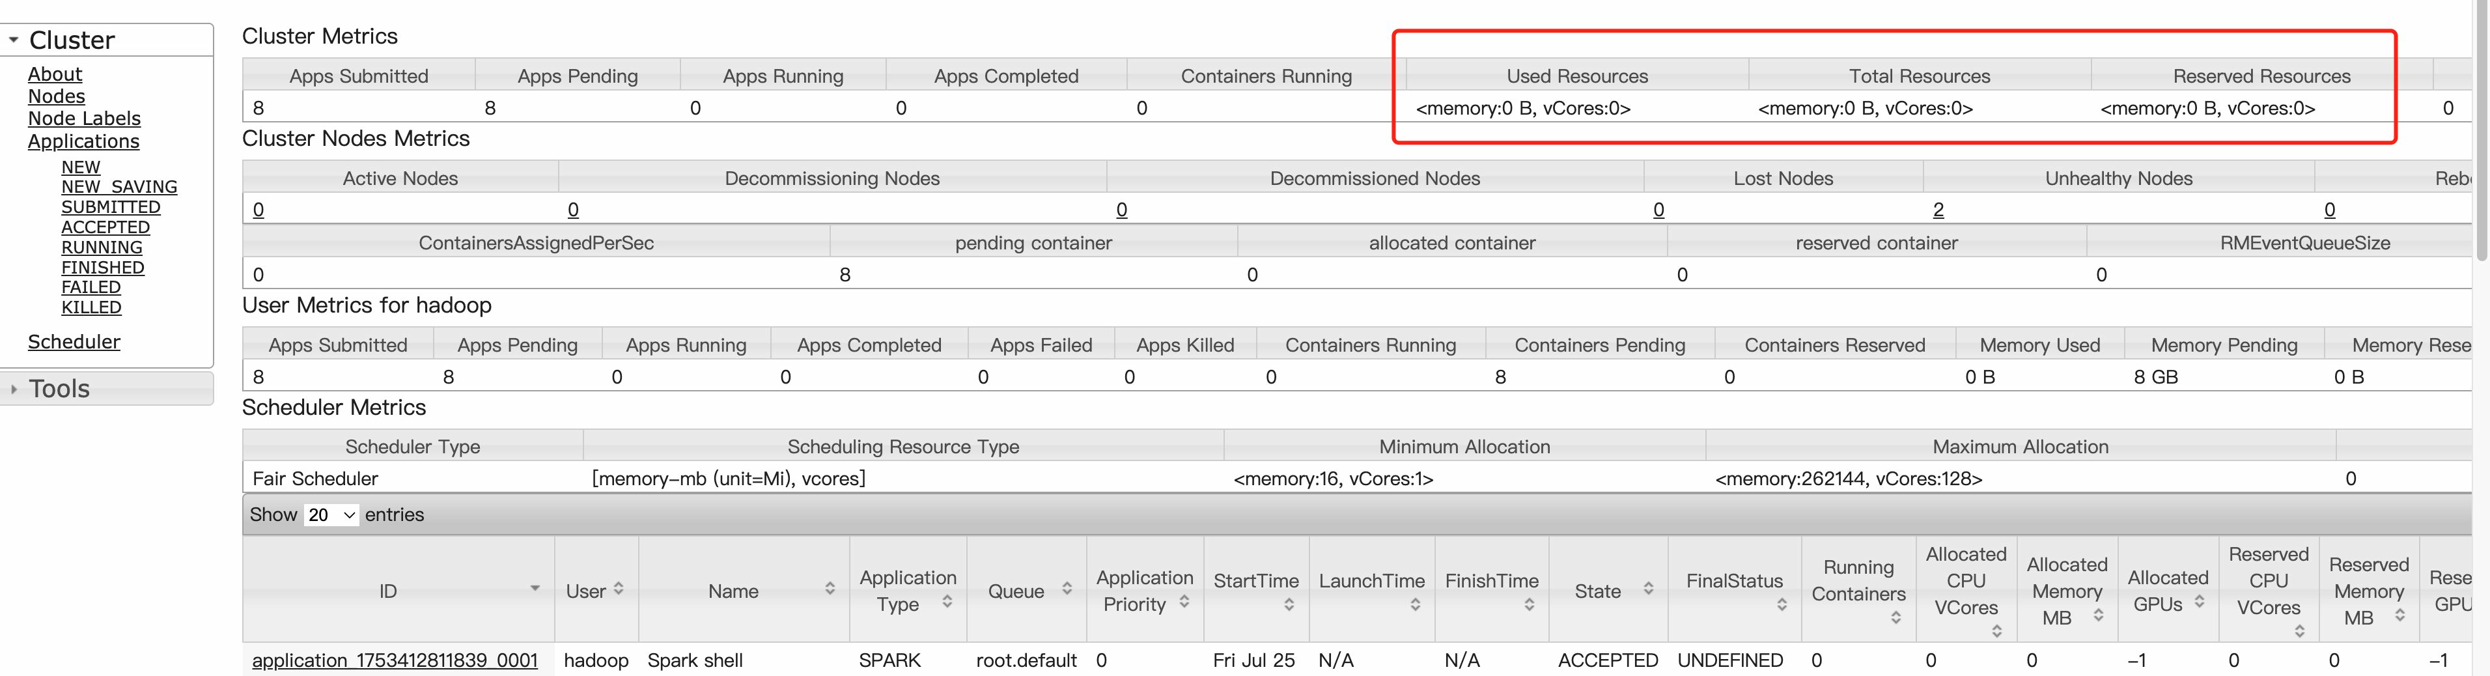Screen dimensions: 2490x676
Task: Select root.default queue cell
Action: point(1027,660)
